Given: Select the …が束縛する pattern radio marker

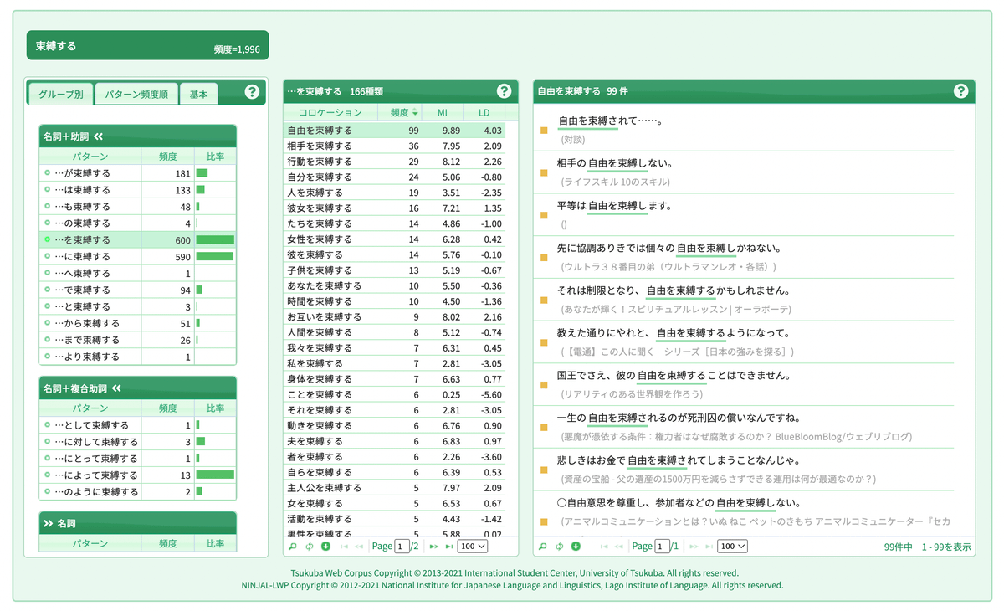Looking at the screenshot, I should click(x=48, y=173).
